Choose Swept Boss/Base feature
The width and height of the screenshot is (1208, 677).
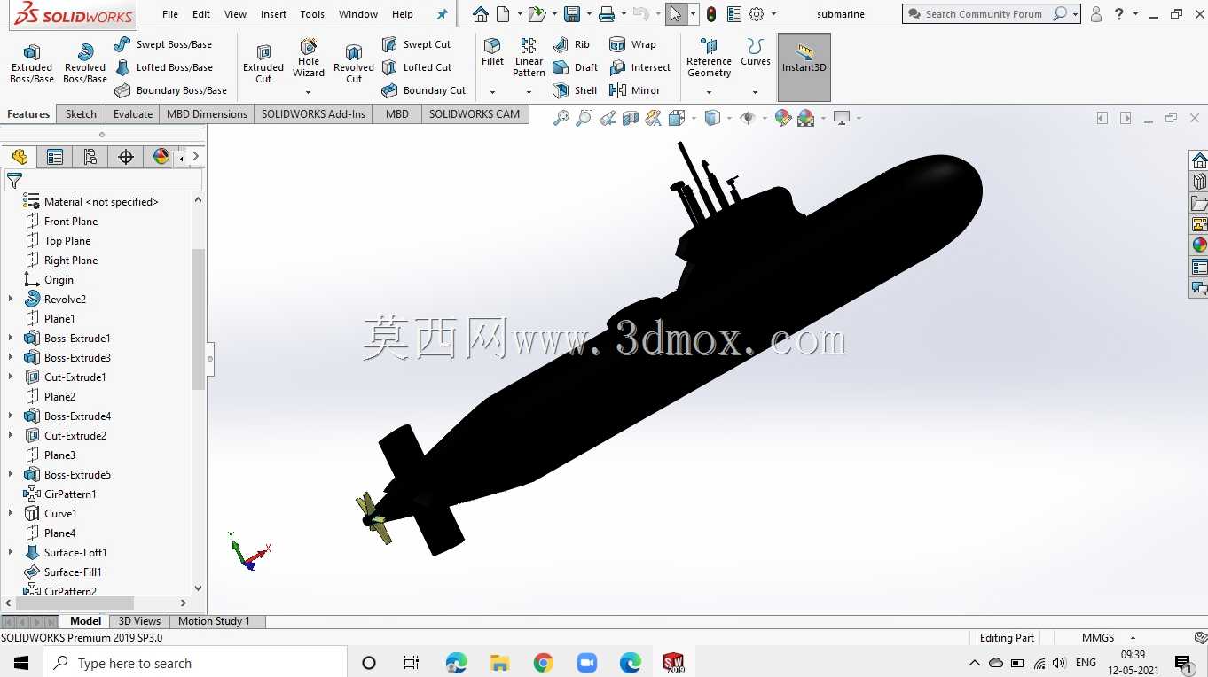[163, 44]
